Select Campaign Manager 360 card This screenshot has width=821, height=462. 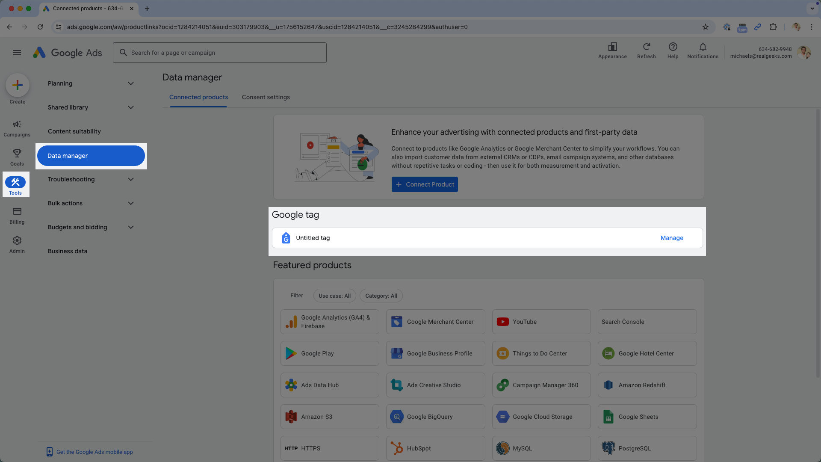(x=541, y=385)
